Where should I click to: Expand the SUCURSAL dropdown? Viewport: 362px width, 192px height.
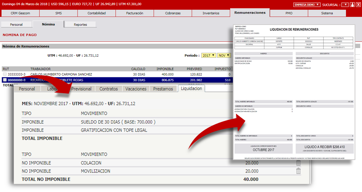(x=344, y=5)
